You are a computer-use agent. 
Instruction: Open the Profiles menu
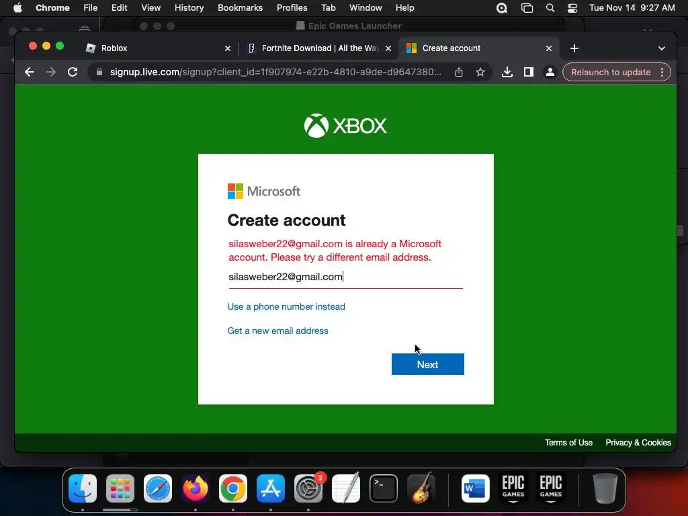click(292, 8)
